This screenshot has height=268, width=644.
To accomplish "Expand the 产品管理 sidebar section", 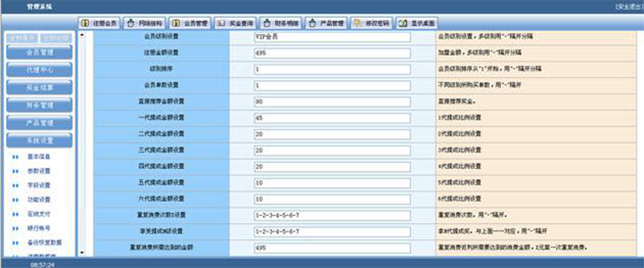I will click(x=39, y=123).
